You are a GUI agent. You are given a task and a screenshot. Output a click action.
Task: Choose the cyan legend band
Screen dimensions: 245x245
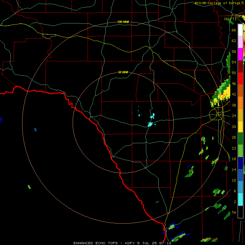pyautogui.click(x=240, y=200)
